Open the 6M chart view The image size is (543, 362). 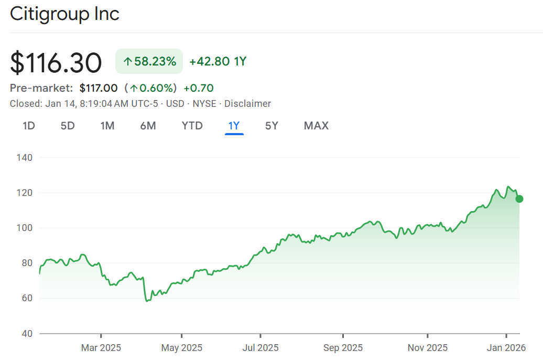click(148, 126)
